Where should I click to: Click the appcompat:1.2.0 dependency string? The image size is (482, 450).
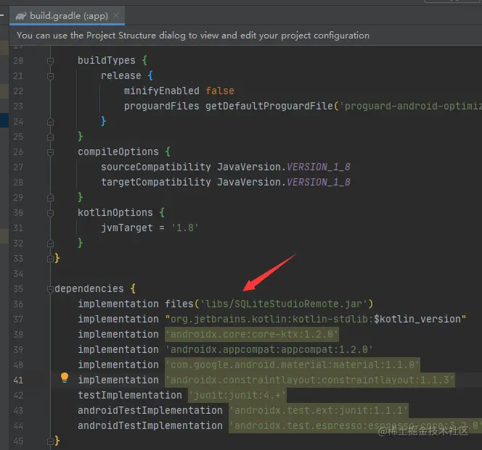point(269,349)
